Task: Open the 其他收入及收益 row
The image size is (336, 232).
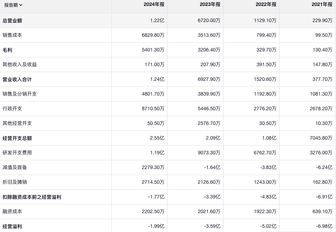Action: coord(20,65)
